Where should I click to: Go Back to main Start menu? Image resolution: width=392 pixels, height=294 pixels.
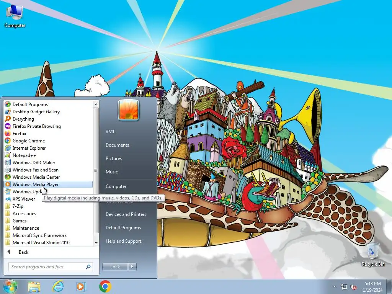23,252
